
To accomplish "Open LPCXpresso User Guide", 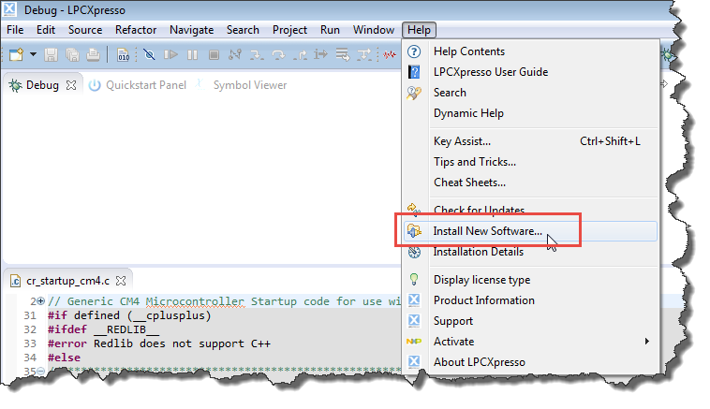I will 491,72.
